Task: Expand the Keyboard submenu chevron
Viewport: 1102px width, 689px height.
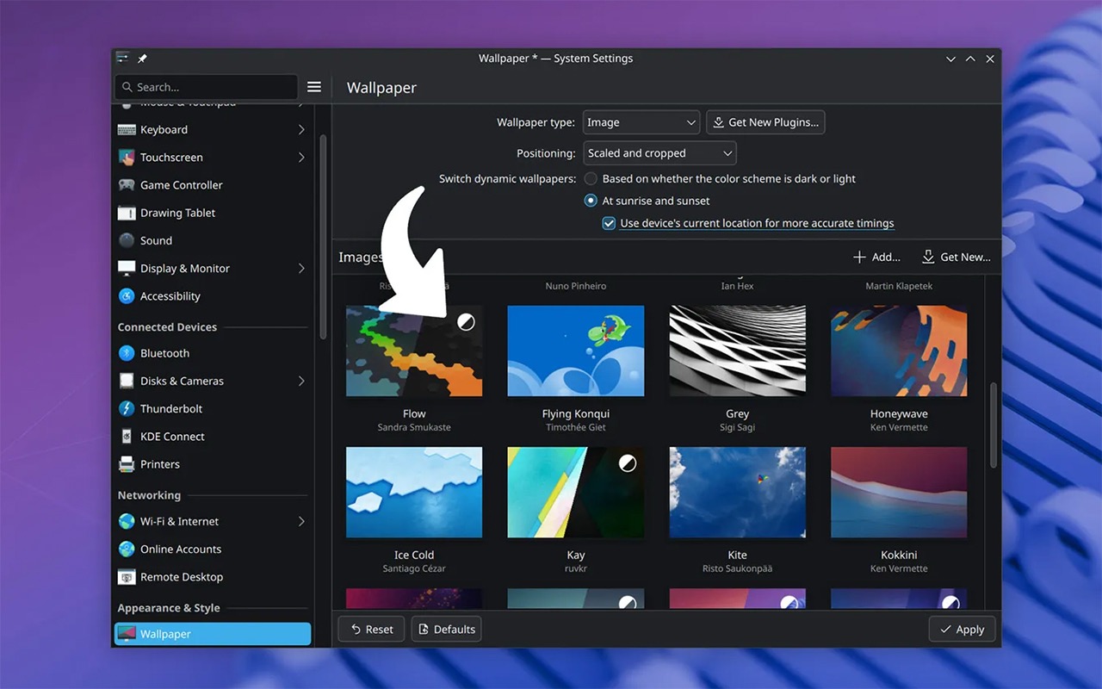Action: (301, 130)
